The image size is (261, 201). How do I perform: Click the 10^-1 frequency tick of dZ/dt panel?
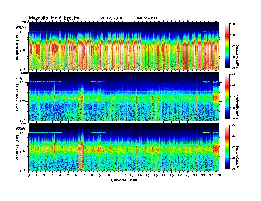click(23, 171)
